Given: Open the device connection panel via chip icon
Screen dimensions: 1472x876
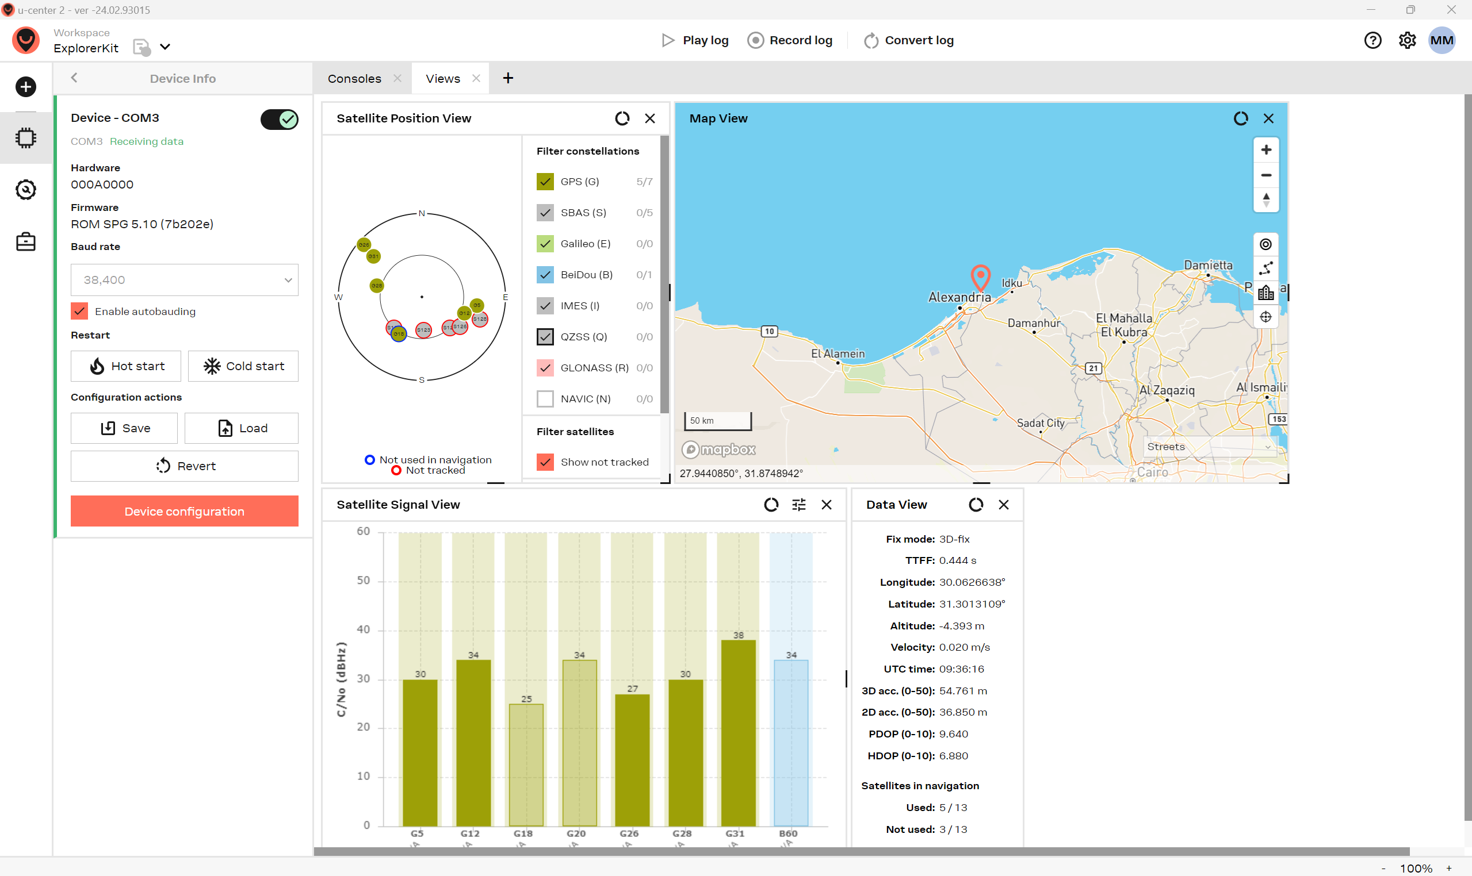Looking at the screenshot, I should pyautogui.click(x=25, y=137).
